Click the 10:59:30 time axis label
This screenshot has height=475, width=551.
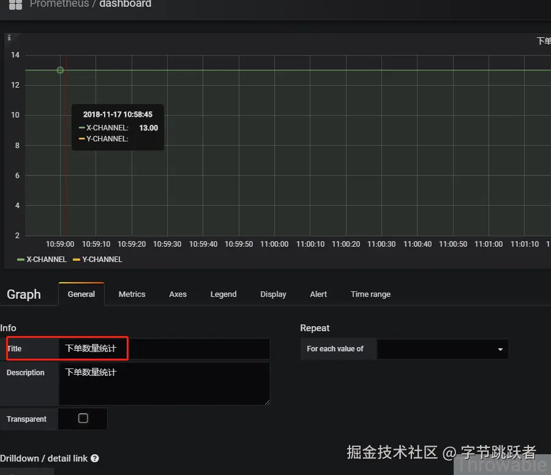(167, 244)
